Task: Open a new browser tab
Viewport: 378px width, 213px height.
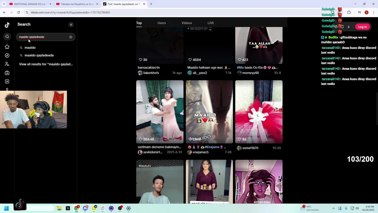Action: tap(151, 4)
